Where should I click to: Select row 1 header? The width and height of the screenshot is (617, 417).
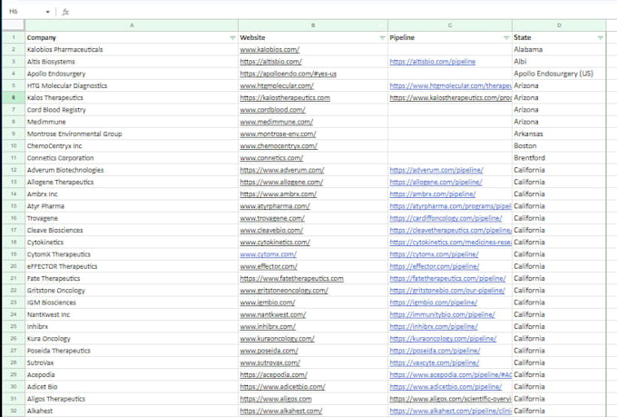(x=14, y=37)
